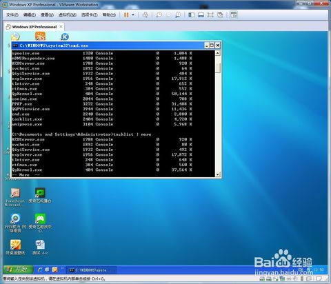
Task: Maximize the cmd.exe window
Action: [x=212, y=45]
